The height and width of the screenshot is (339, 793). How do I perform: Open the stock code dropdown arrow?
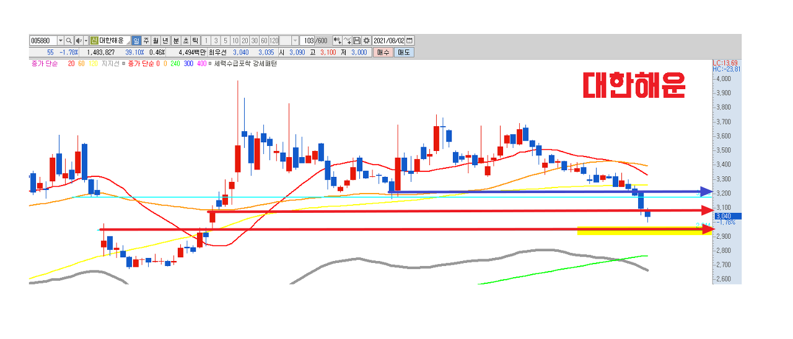61,40
